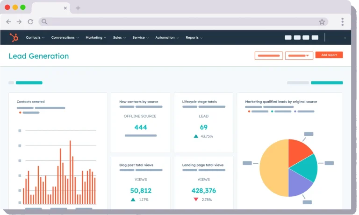Open the Sales navigation menu
Image resolution: width=359 pixels, height=215 pixels.
point(119,37)
